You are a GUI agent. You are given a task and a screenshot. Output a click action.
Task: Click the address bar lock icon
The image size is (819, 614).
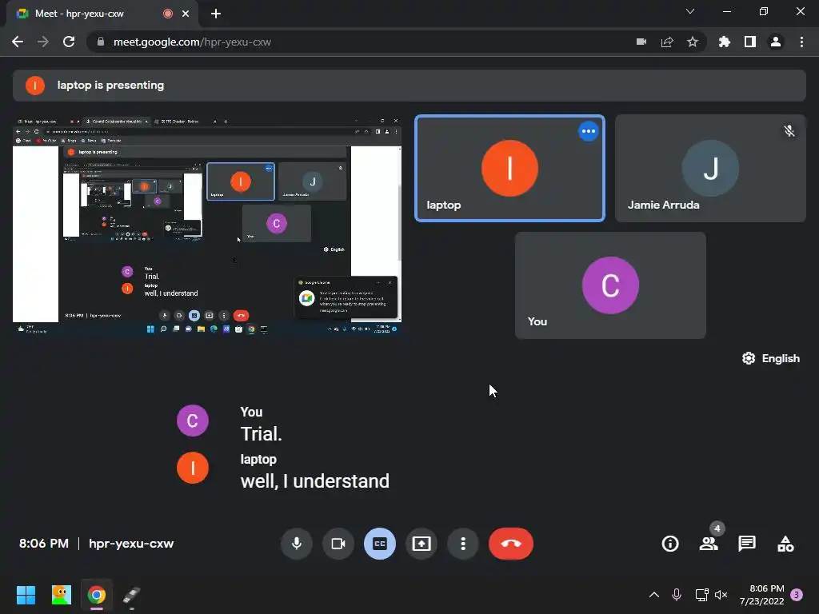[x=101, y=42]
